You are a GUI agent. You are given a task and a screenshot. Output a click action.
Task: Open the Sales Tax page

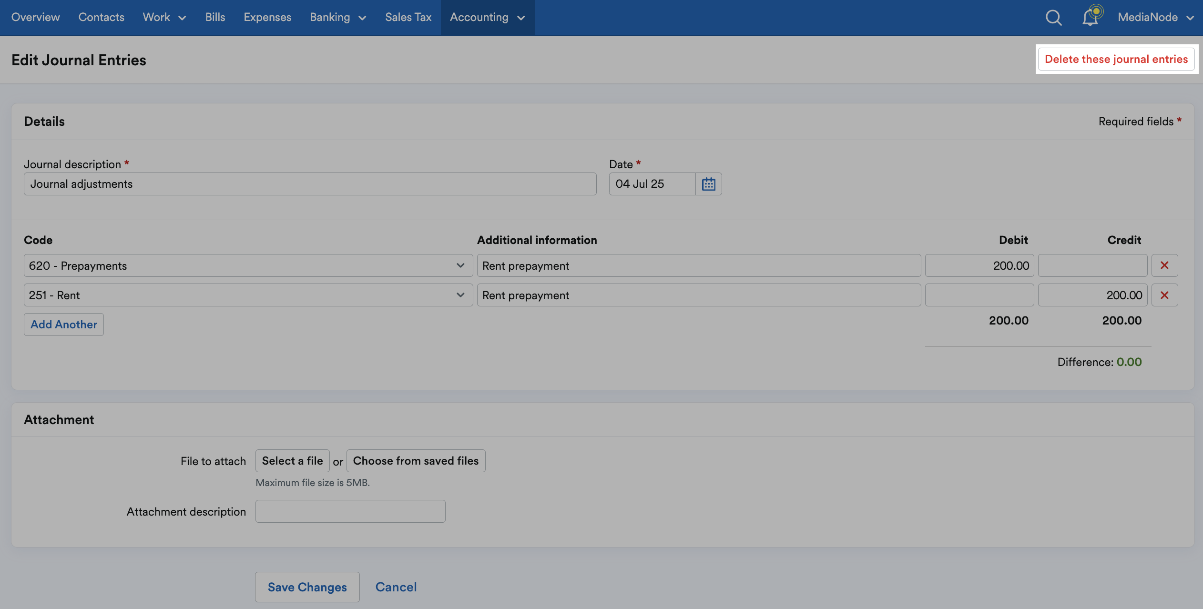[x=408, y=18]
